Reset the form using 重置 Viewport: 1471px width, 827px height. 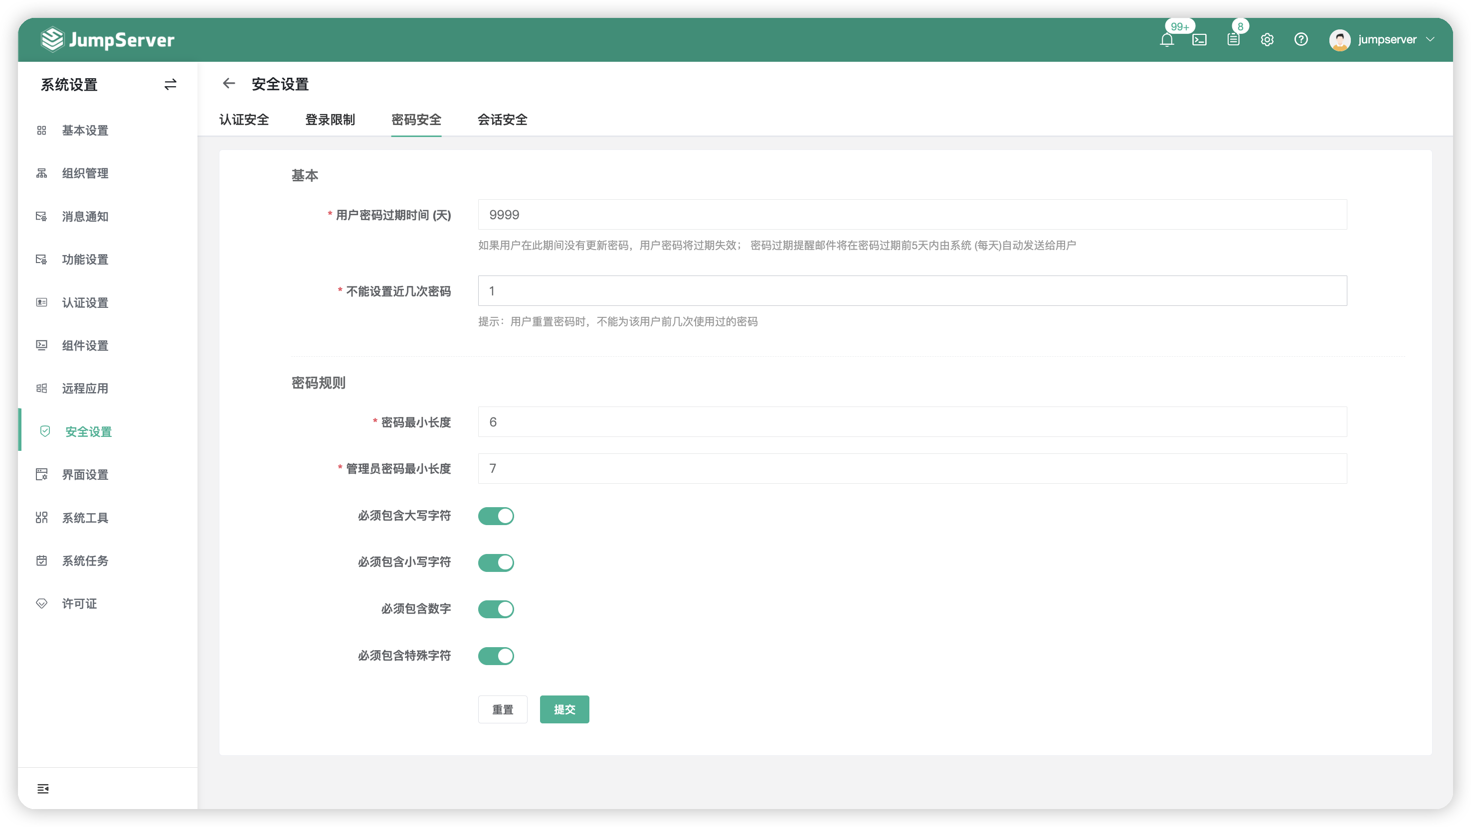click(503, 709)
